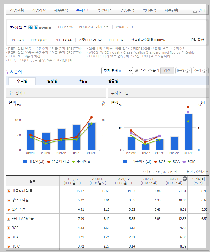The width and height of the screenshot is (210, 252).
Task: Switch to the 수익성 sub-tab
Action: click(x=22, y=81)
